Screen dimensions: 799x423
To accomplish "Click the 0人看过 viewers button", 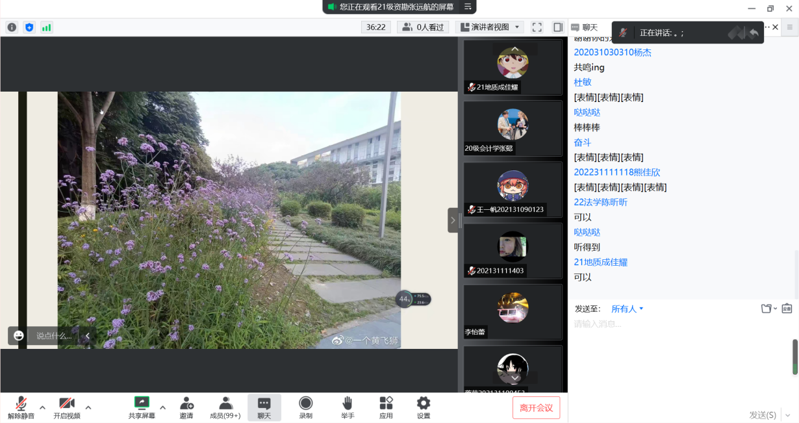I will [x=423, y=27].
